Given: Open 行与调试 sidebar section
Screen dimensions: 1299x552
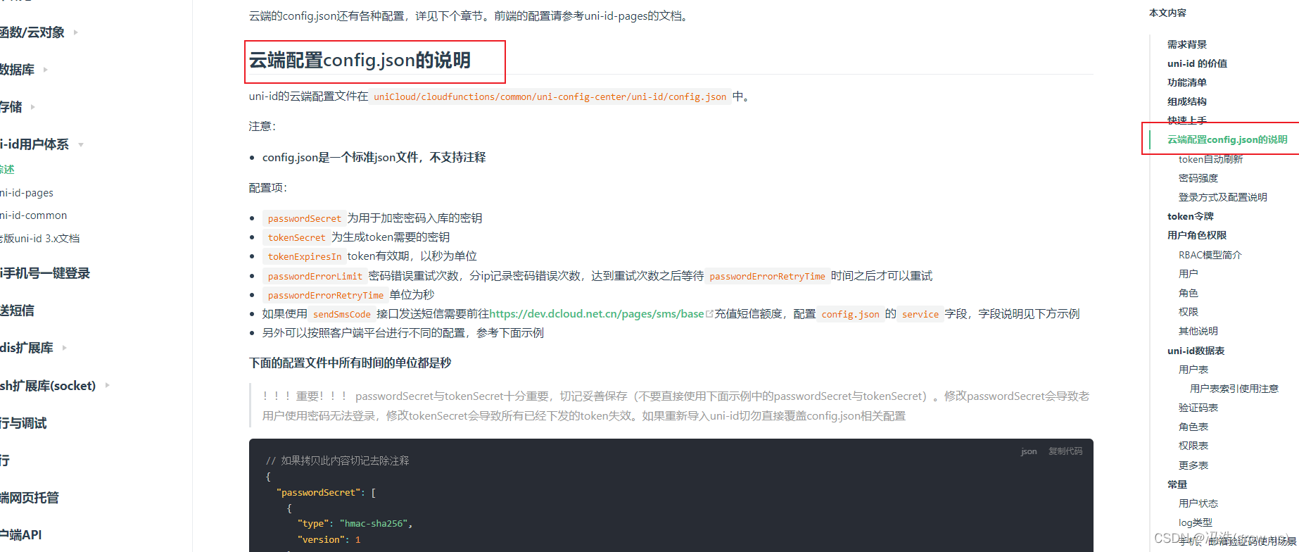Looking at the screenshot, I should 23,423.
